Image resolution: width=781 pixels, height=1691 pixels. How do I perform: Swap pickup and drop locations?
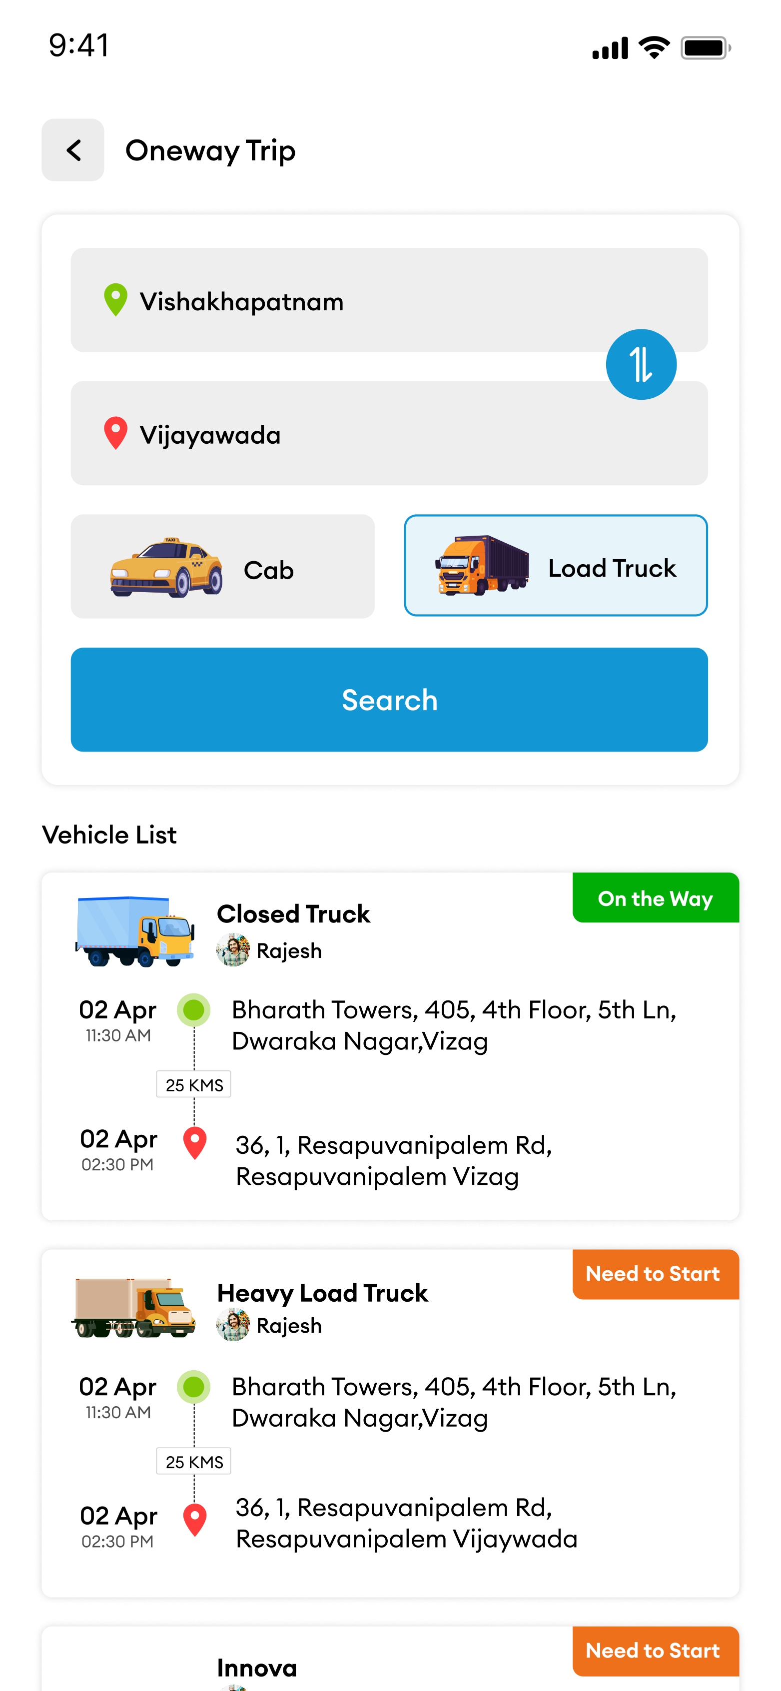coord(641,364)
